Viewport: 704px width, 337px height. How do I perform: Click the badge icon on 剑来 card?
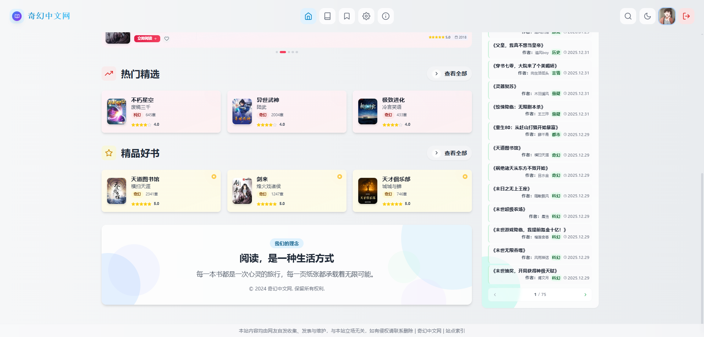(340, 177)
